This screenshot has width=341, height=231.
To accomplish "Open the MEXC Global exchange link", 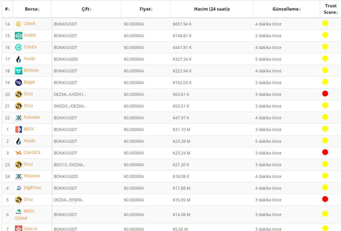I will 25,214.
